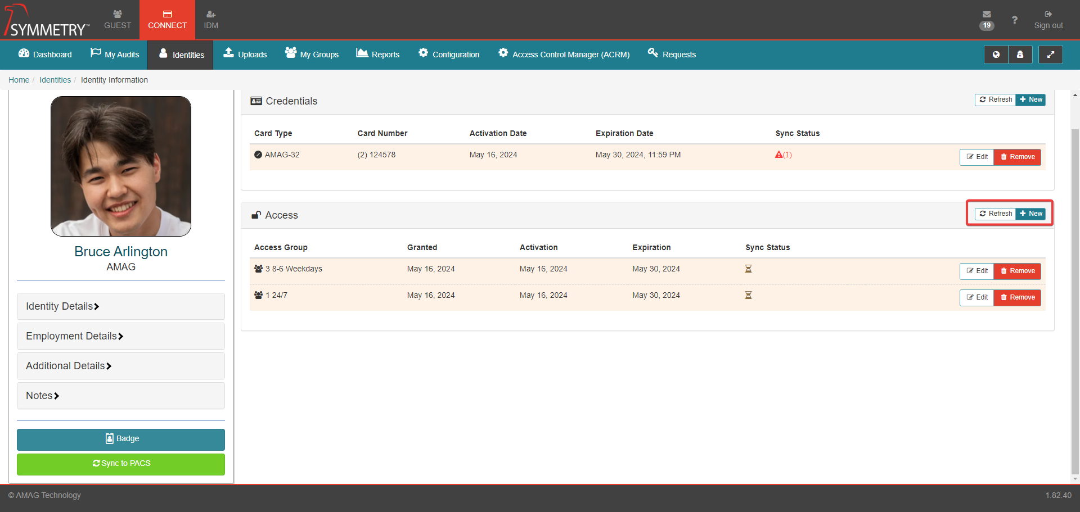Click the Badge button
The image size is (1080, 512).
[121, 439]
